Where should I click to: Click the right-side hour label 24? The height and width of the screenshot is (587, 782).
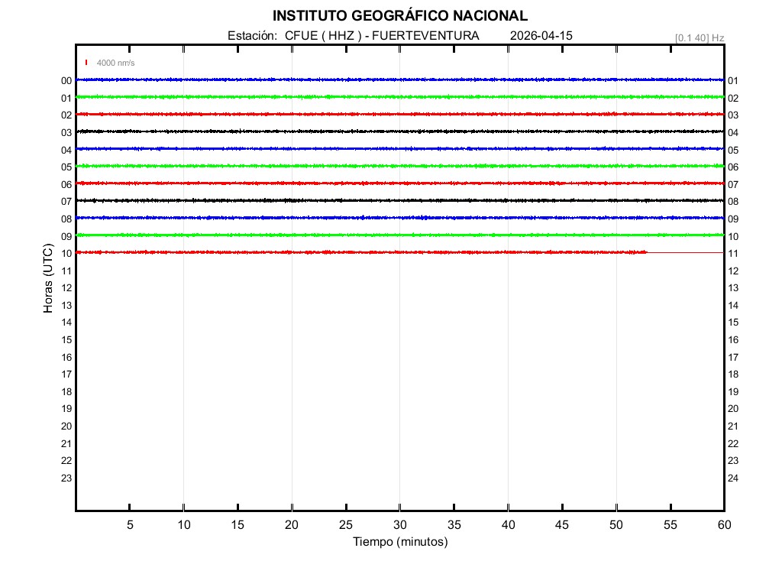click(x=733, y=478)
